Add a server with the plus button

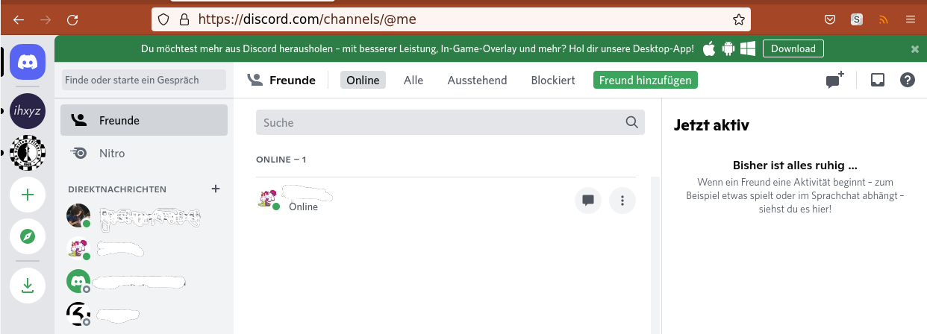[28, 195]
